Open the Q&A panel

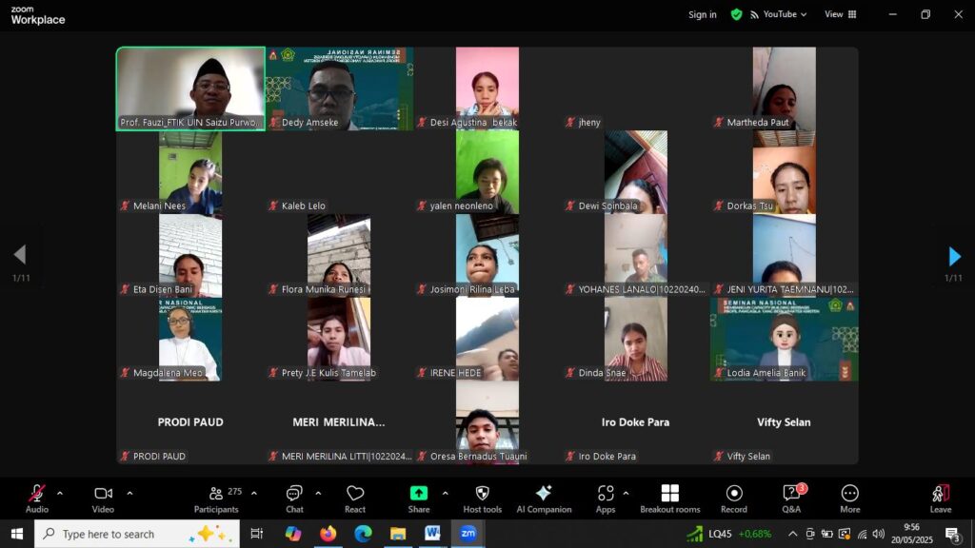pyautogui.click(x=791, y=498)
